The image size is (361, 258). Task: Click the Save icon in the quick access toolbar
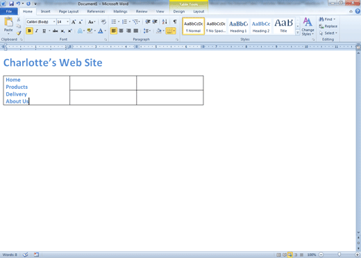[x=11, y=3]
